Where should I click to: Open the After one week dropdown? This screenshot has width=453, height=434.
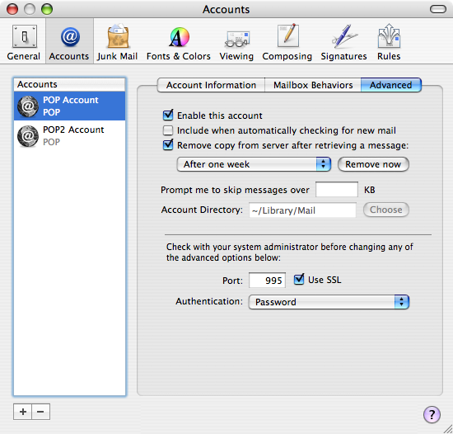(254, 164)
